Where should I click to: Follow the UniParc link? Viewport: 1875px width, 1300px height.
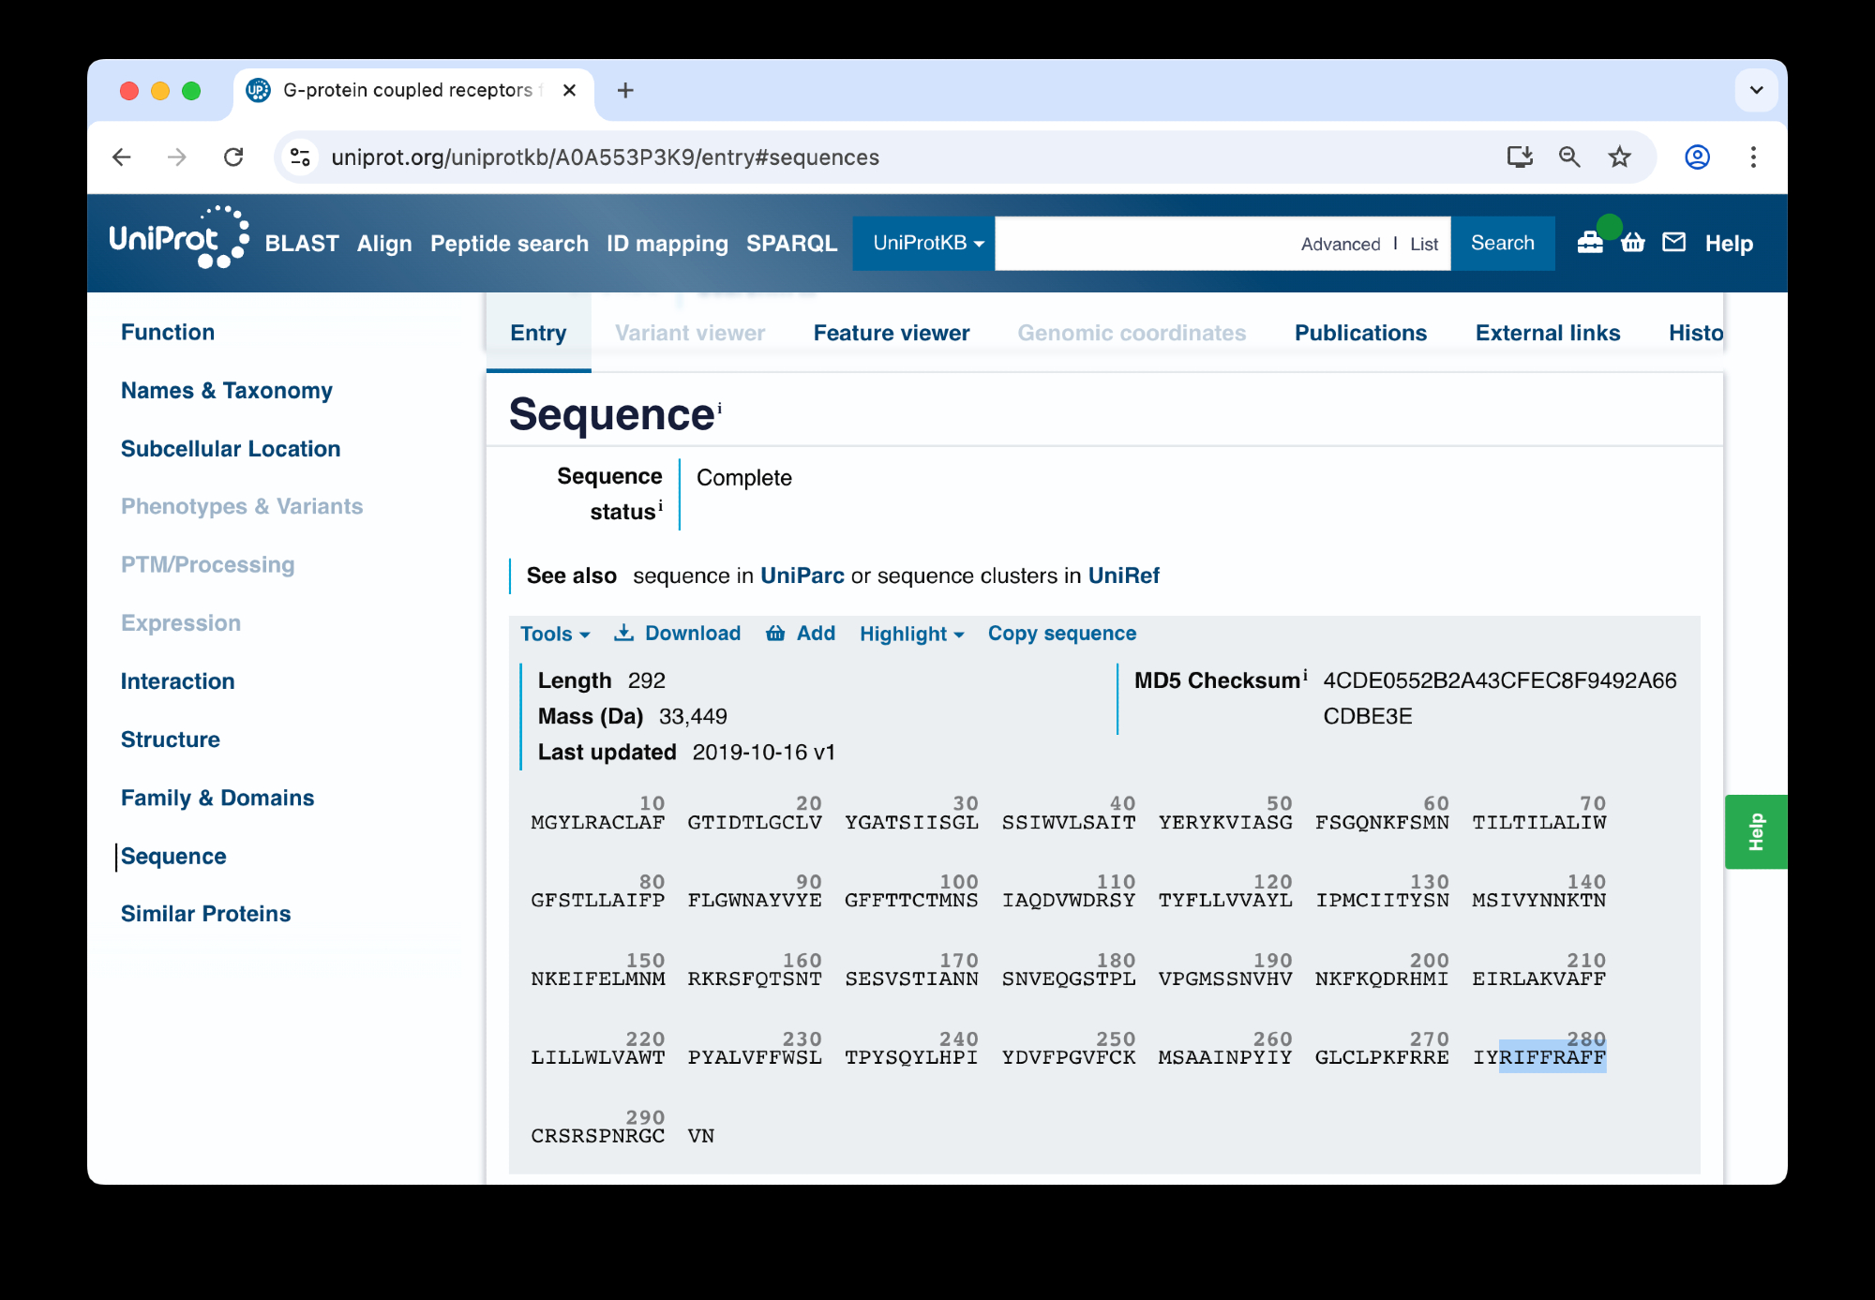[802, 575]
